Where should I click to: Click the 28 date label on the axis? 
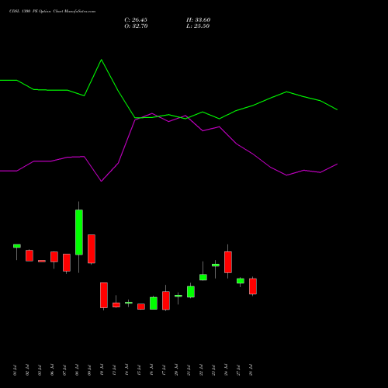(x=251, y=370)
